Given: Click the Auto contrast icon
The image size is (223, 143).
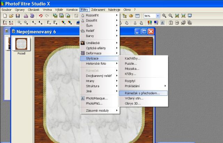Looking at the screenshot, I should tap(11, 22).
